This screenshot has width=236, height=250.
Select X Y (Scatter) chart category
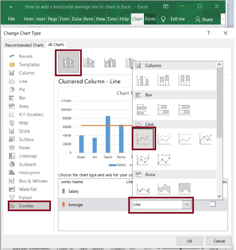(x=31, y=115)
